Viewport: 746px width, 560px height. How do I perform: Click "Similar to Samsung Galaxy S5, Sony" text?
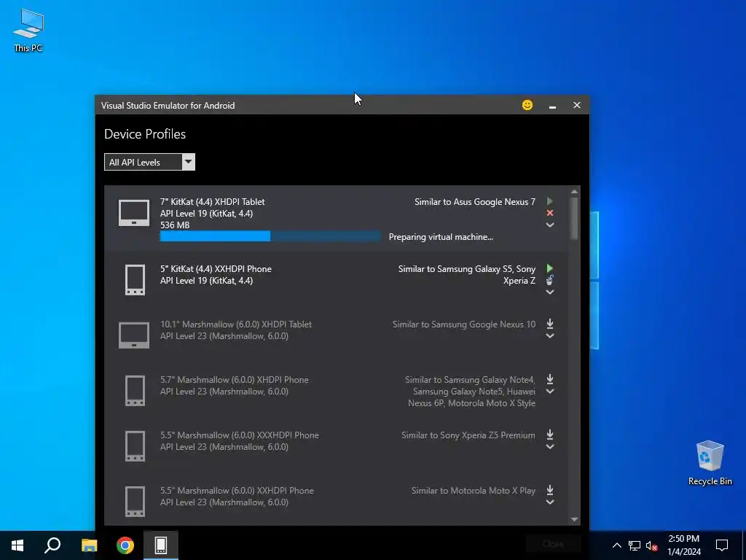point(467,269)
